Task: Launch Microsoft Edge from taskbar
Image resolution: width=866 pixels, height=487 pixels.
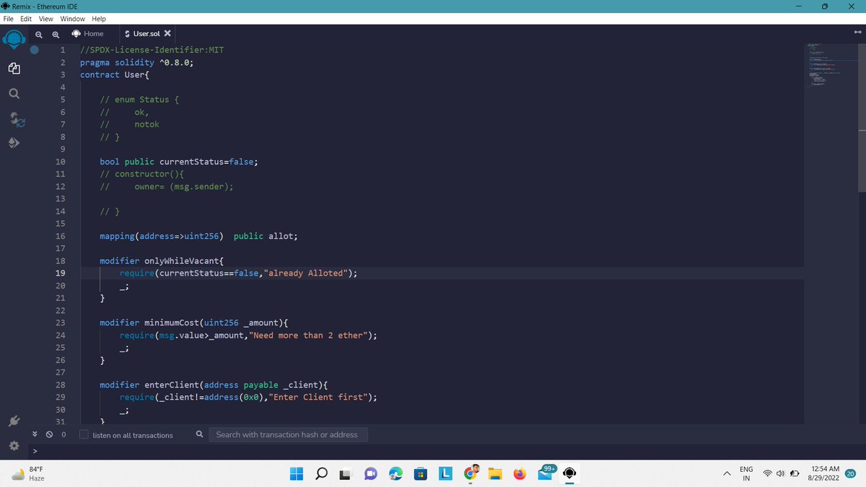Action: click(x=395, y=474)
